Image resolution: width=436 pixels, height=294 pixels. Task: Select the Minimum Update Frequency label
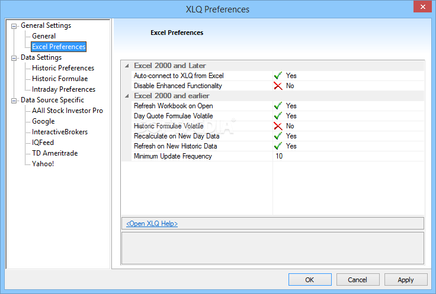(172, 156)
